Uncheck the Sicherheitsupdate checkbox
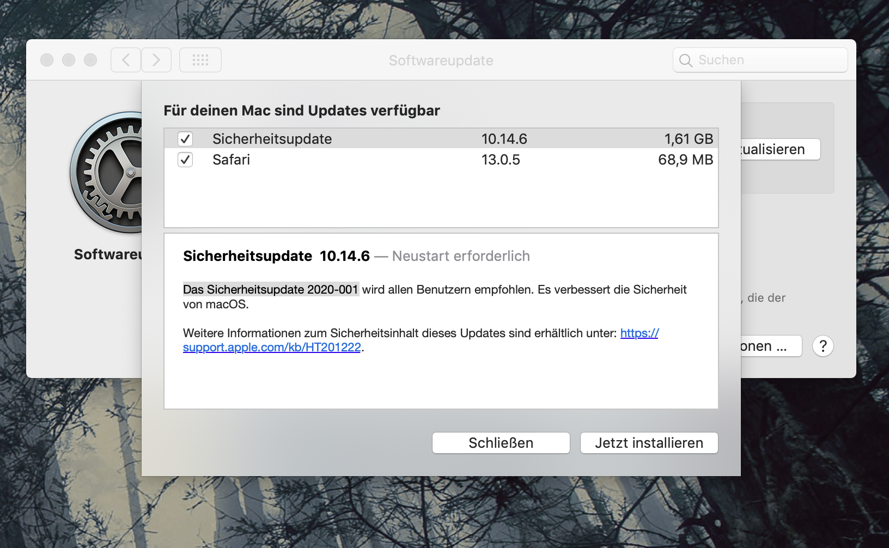Viewport: 889px width, 548px height. pos(185,139)
